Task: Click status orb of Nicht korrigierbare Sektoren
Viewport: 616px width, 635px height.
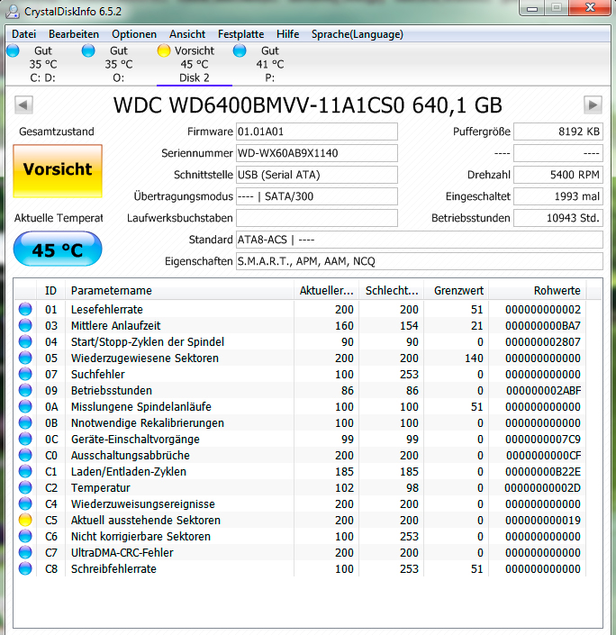Action: coord(25,536)
